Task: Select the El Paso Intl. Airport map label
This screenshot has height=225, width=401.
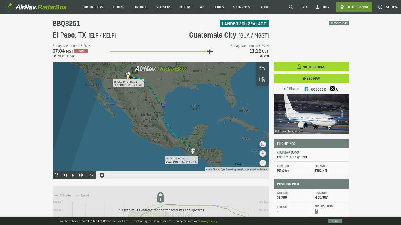Action: tap(128, 83)
